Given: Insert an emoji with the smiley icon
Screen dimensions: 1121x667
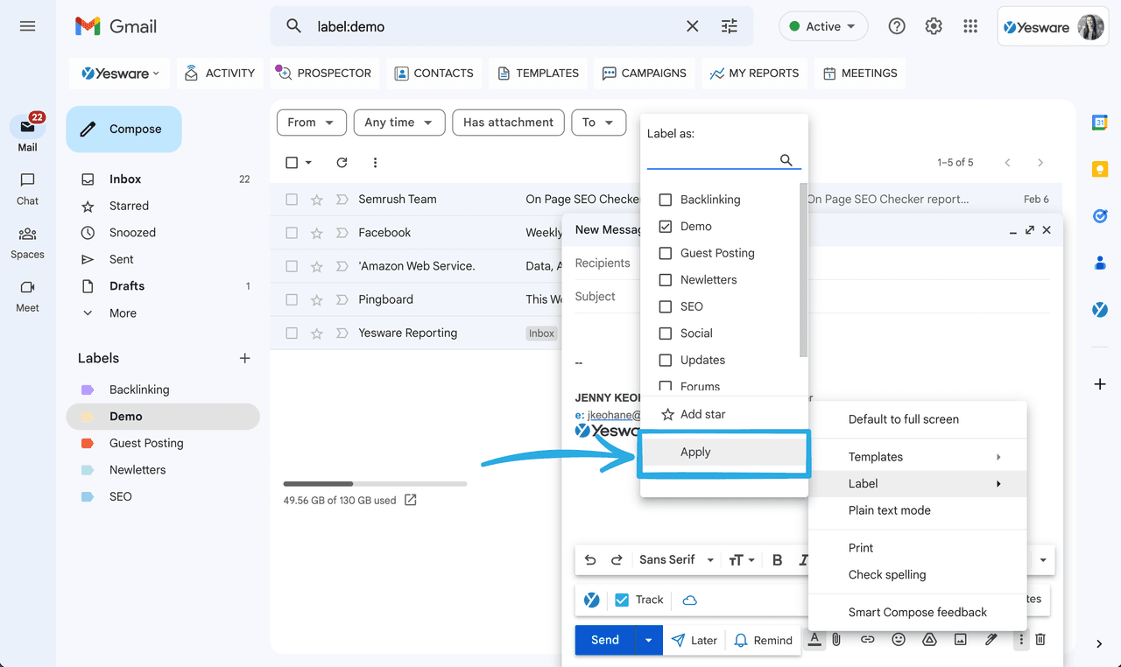Looking at the screenshot, I should [x=899, y=640].
